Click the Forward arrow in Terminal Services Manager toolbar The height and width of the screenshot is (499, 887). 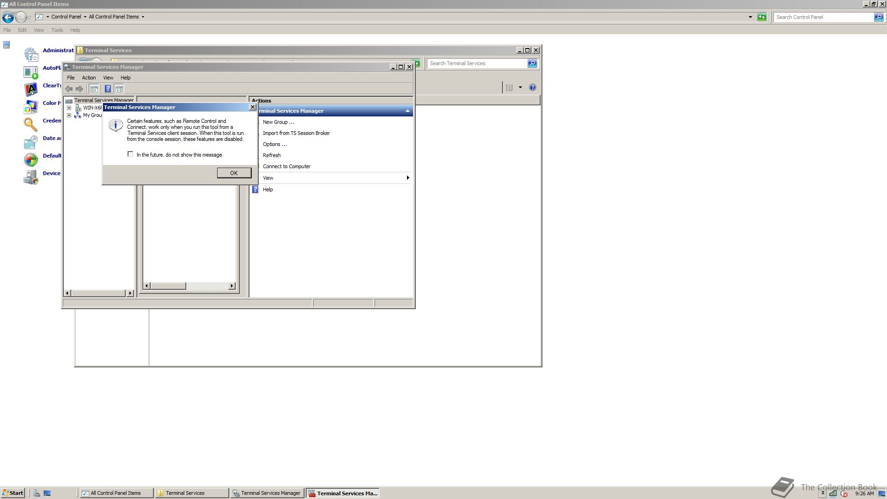(79, 89)
